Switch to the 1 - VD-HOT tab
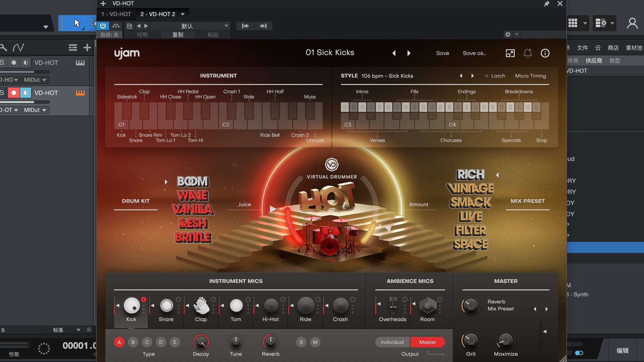The width and height of the screenshot is (644, 362). click(x=116, y=14)
